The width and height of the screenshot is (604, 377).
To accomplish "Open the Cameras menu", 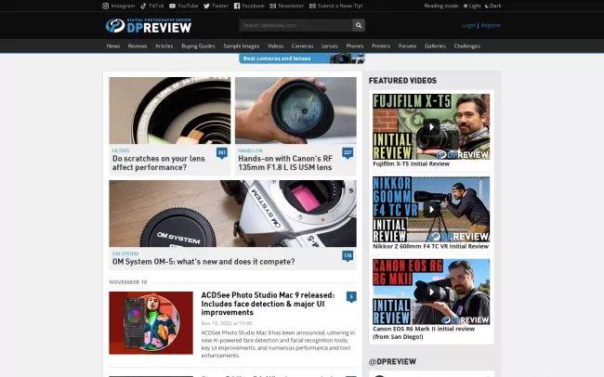I will click(302, 45).
